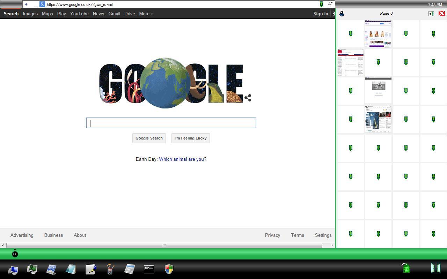Open the notepad with pen icon
This screenshot has width=447, height=279.
tap(91, 269)
